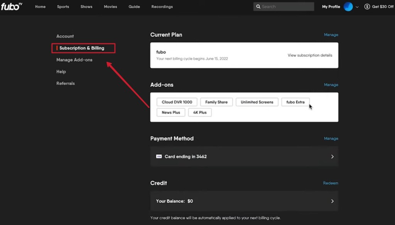The height and width of the screenshot is (225, 395).
Task: Go to the Home tab
Action: 40,7
